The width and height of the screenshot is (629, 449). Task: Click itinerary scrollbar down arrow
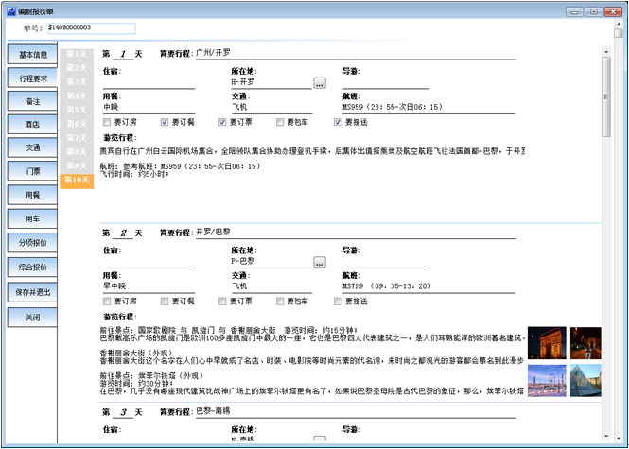tap(606, 436)
